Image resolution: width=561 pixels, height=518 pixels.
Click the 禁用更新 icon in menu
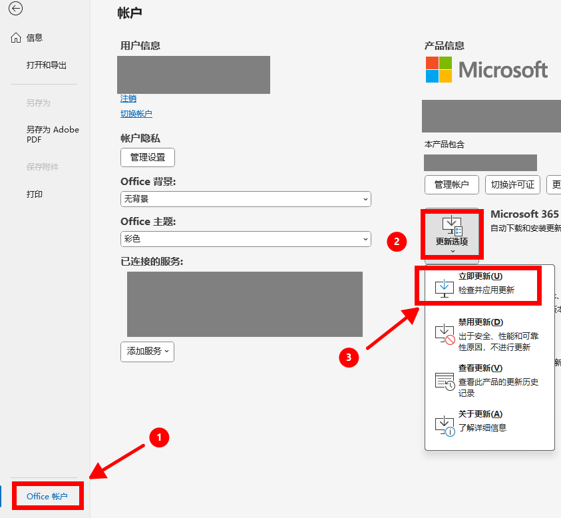click(444, 334)
